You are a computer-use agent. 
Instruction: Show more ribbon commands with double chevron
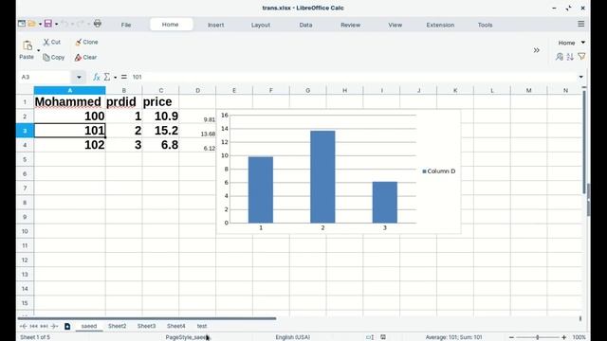click(537, 50)
